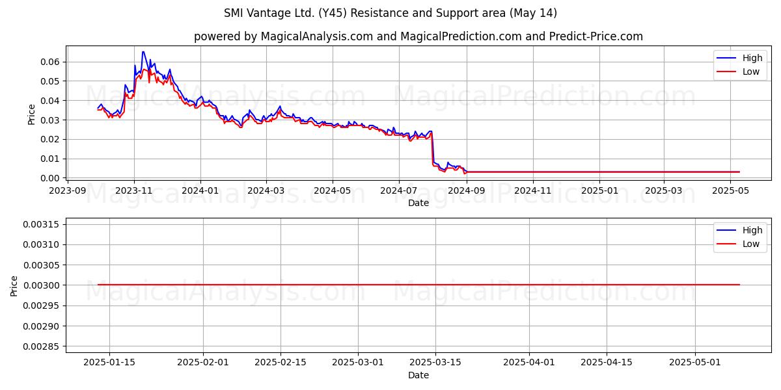
Task: Click the '2024-05' x-axis label in top chart
Action: [332, 190]
